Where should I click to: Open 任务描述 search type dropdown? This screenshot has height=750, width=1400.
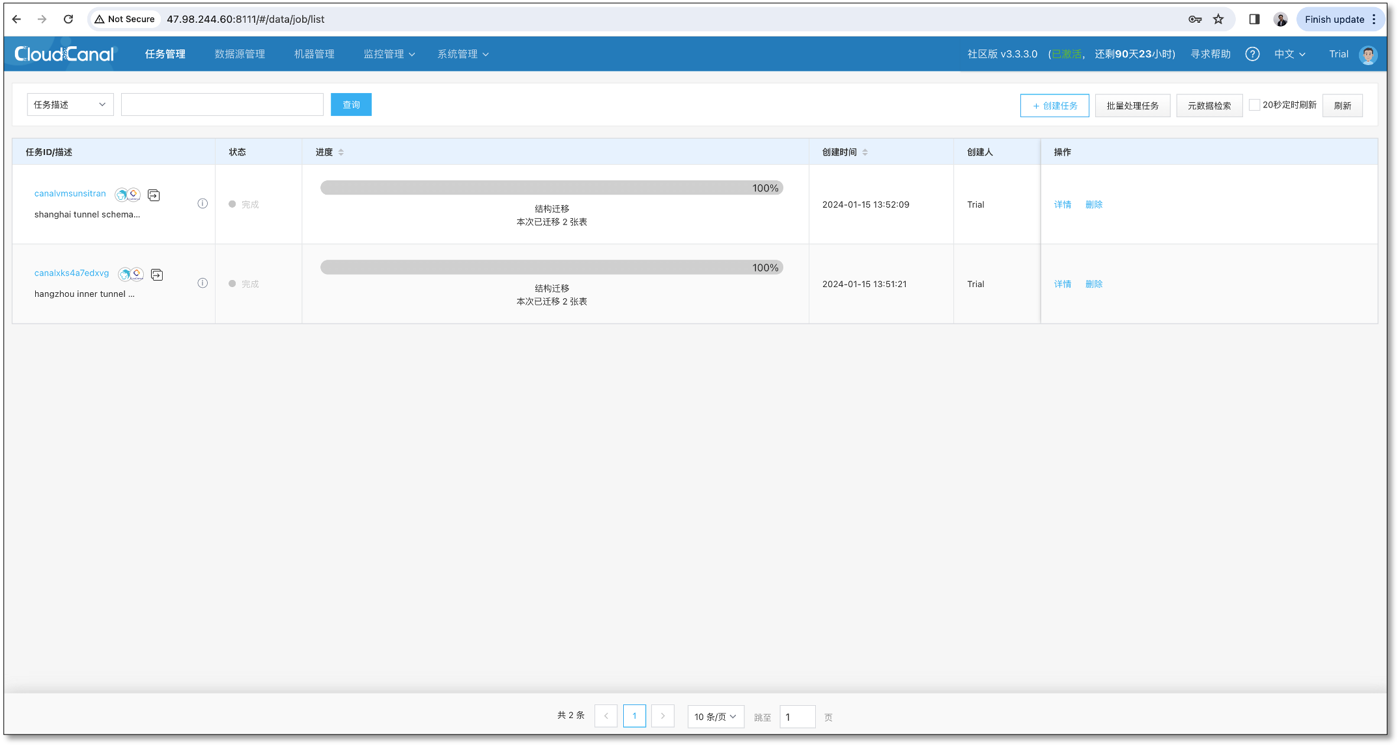pos(70,105)
